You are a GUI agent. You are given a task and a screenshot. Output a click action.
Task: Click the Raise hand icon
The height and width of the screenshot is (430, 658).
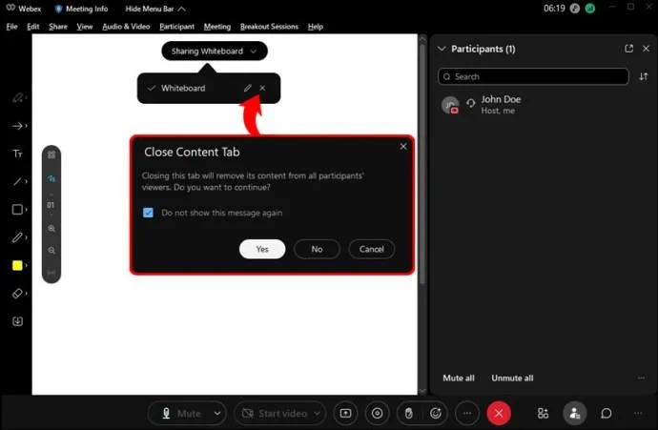coord(409,413)
